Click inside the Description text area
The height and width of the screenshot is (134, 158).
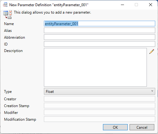(95, 67)
